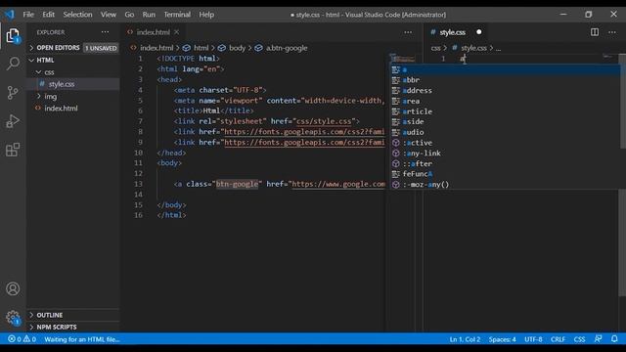626x352 pixels.
Task: Choose the area suggestion
Action: [x=505, y=101]
